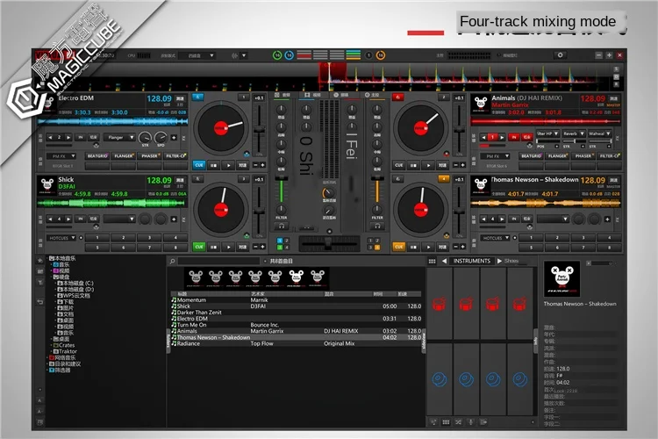Open the HOTCUES dropdown on Shakedown deck
The height and width of the screenshot is (439, 658).
point(495,238)
